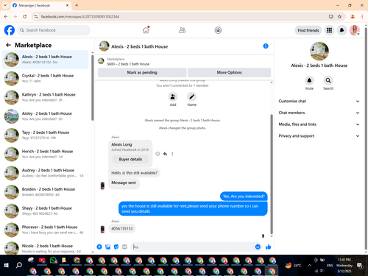The width and height of the screenshot is (368, 276).
Task: Click the Facebook logo icon
Action: point(10,30)
